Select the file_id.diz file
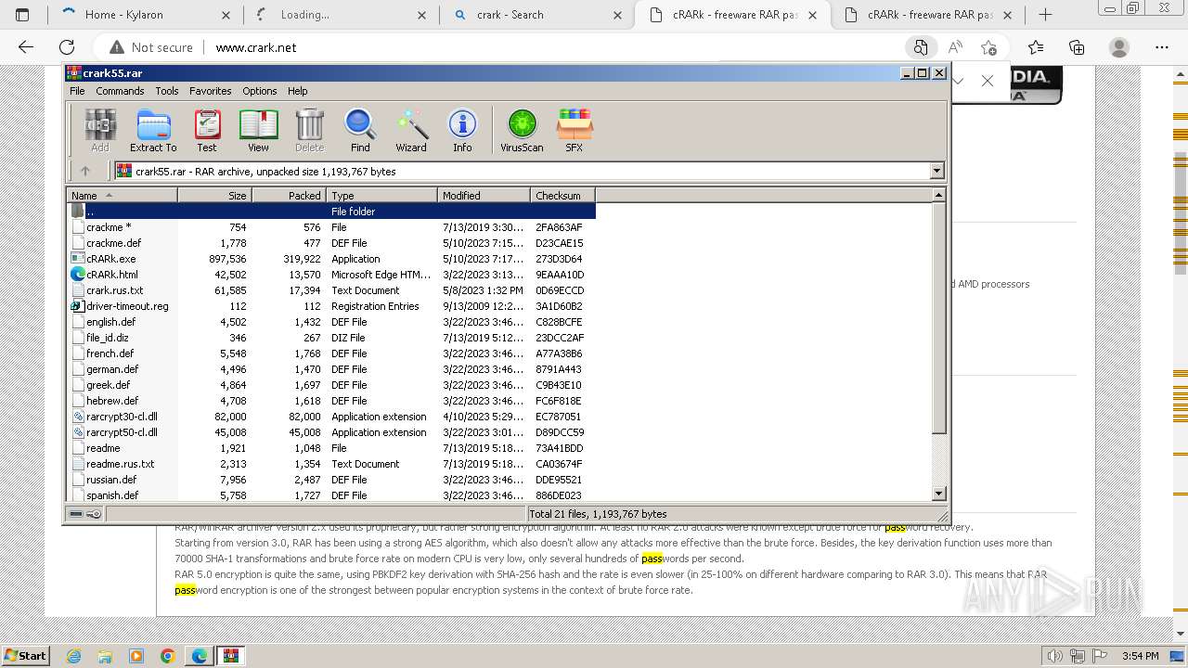 [331, 338]
